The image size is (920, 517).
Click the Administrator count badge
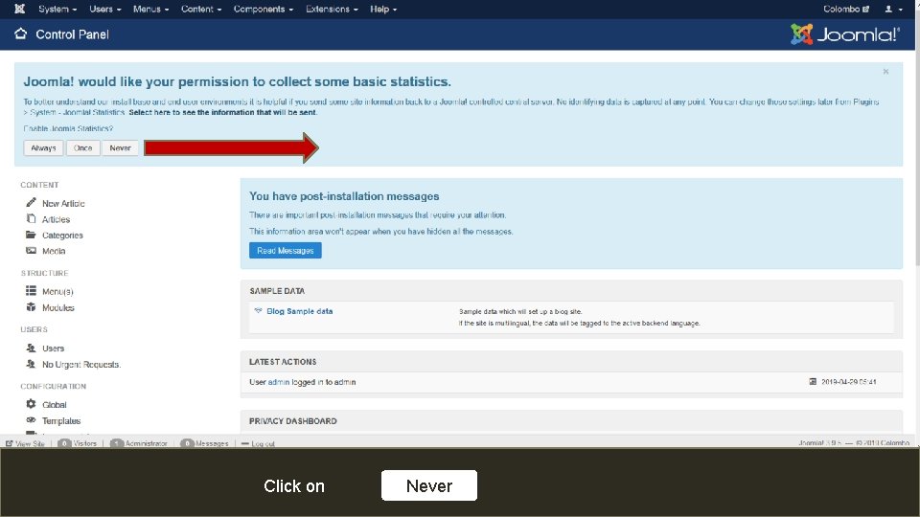(x=116, y=443)
